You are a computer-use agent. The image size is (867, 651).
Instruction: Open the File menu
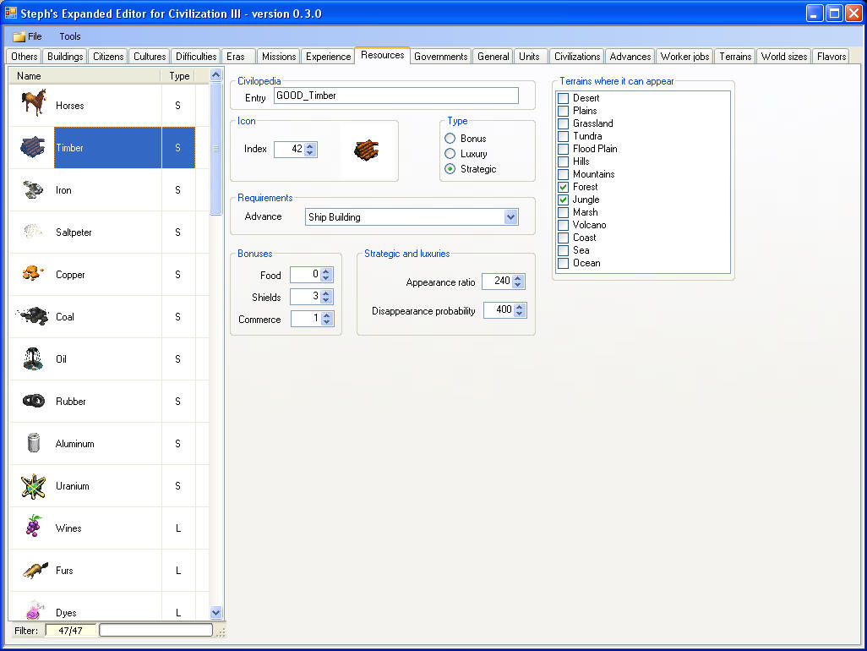coord(28,36)
